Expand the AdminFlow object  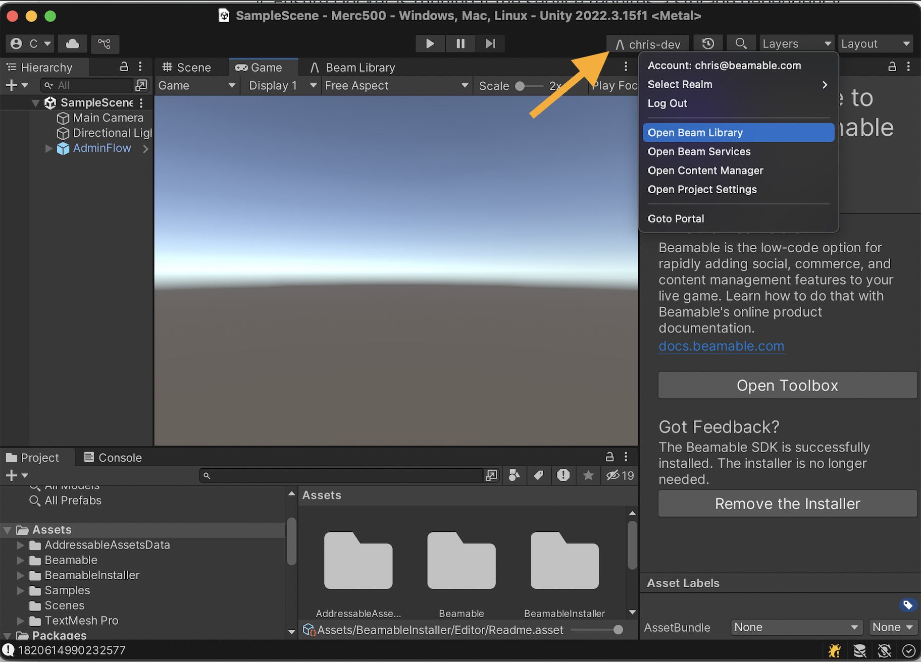[49, 148]
